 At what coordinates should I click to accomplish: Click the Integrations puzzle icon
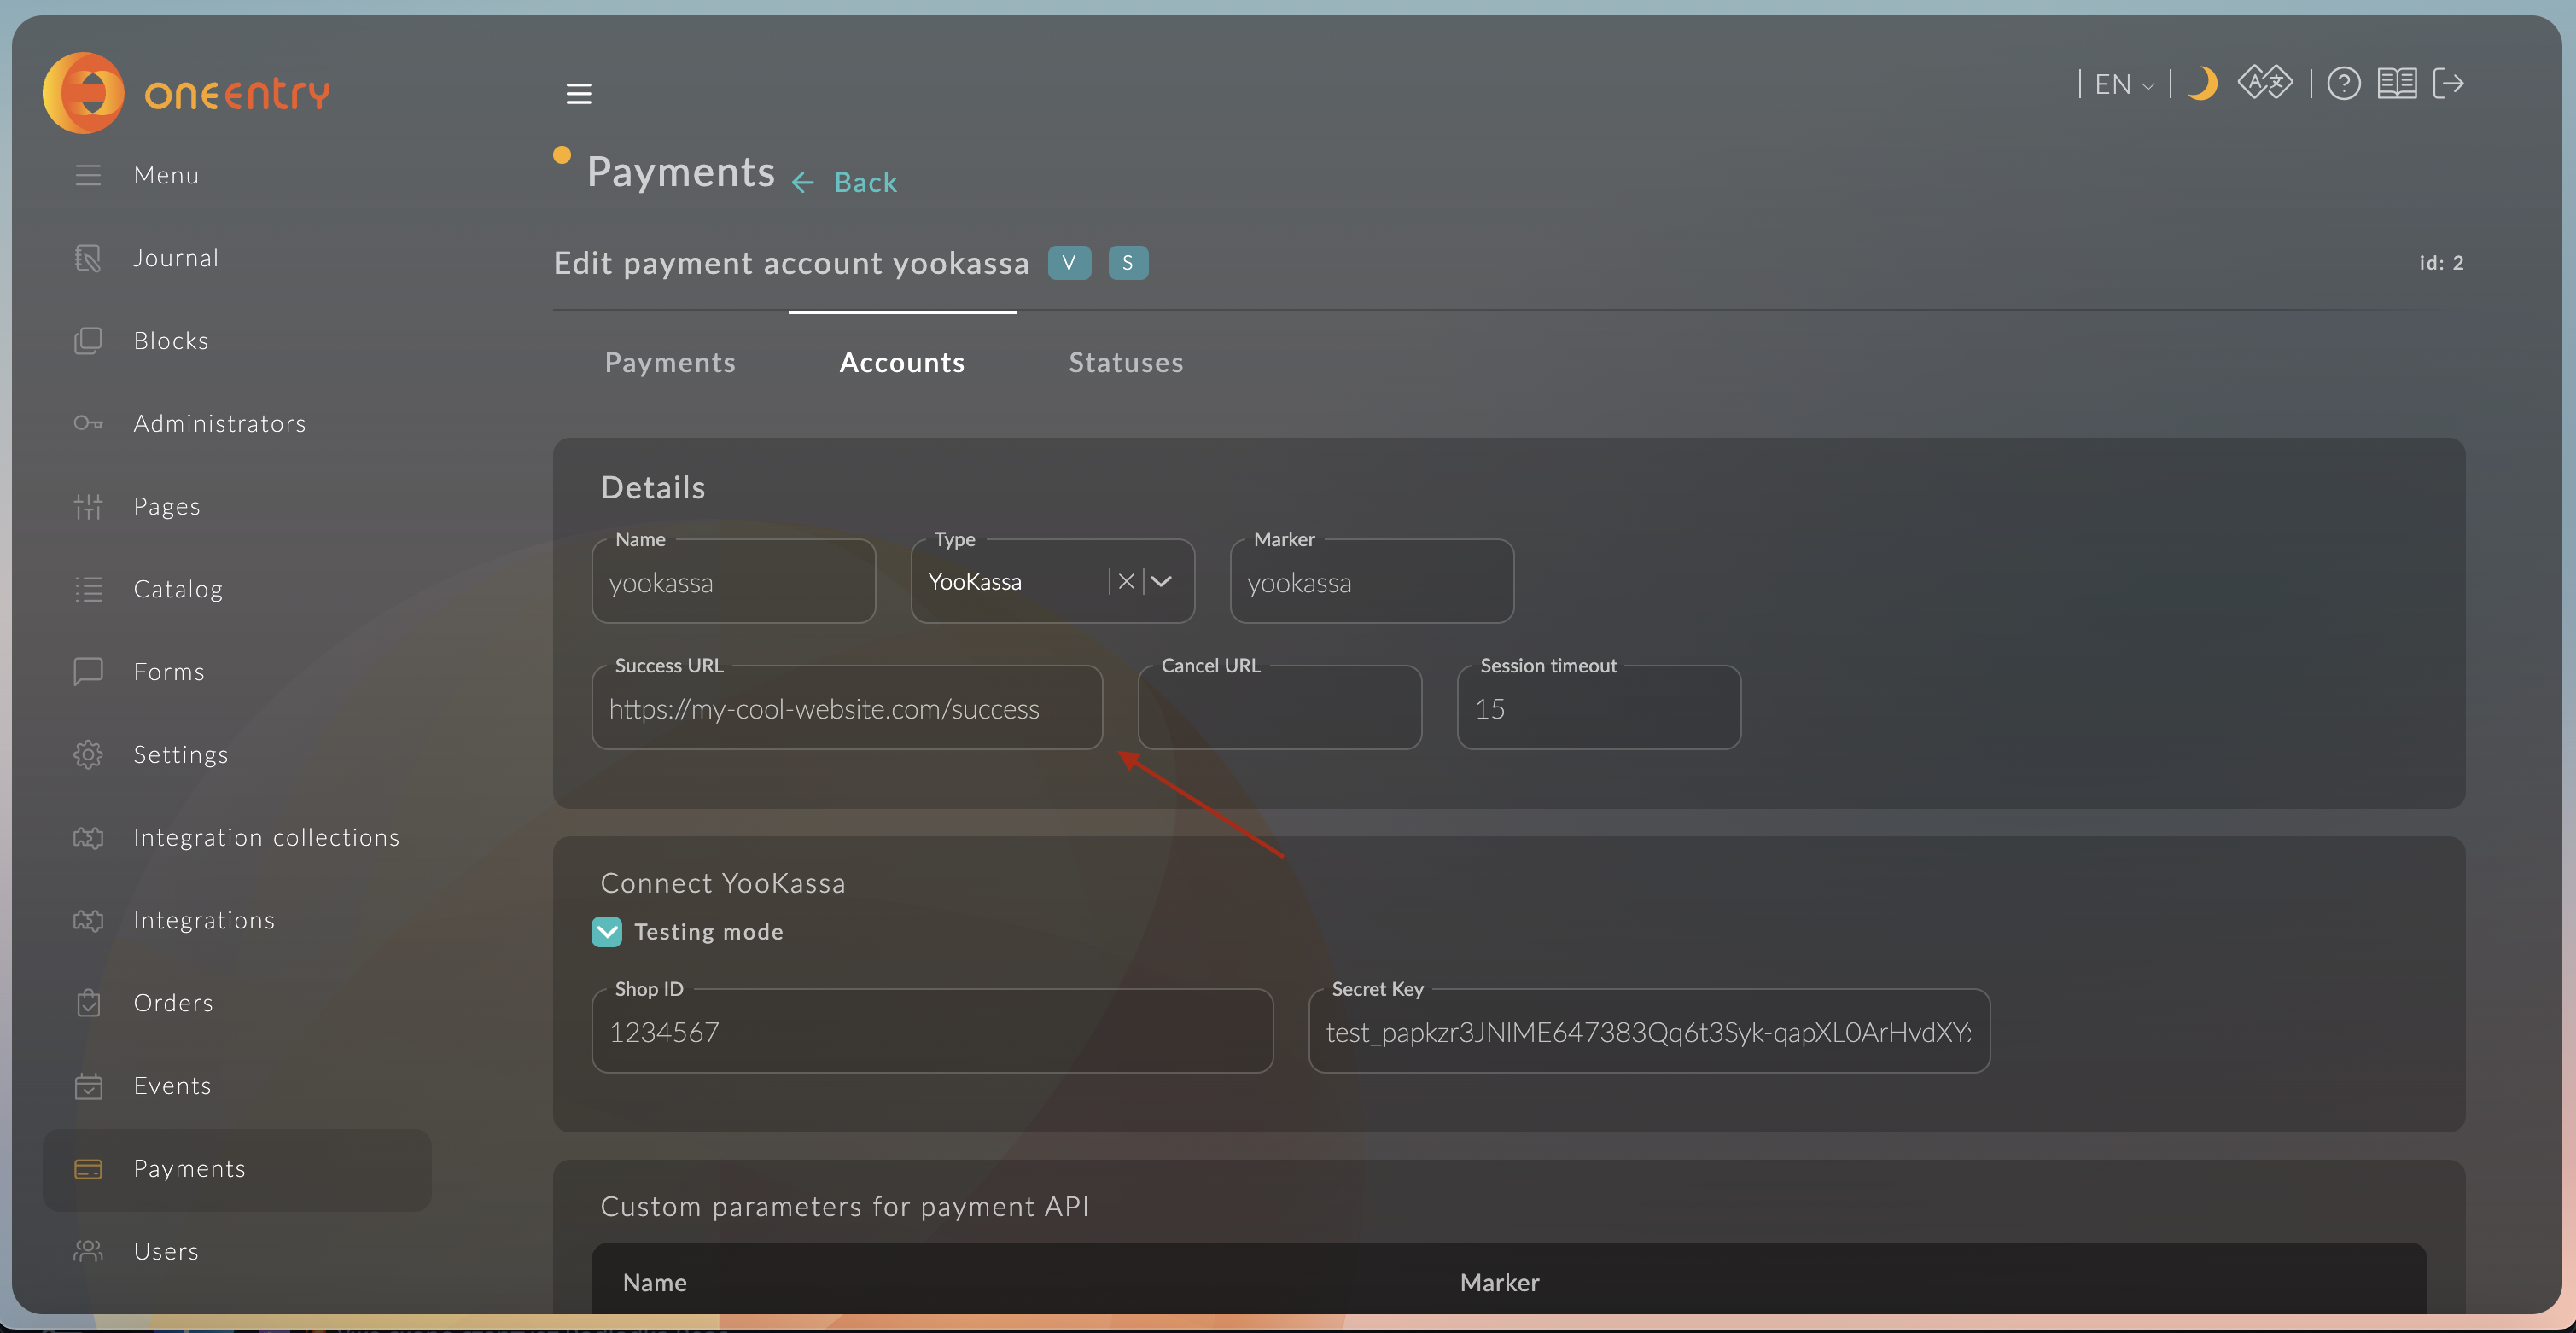point(88,920)
